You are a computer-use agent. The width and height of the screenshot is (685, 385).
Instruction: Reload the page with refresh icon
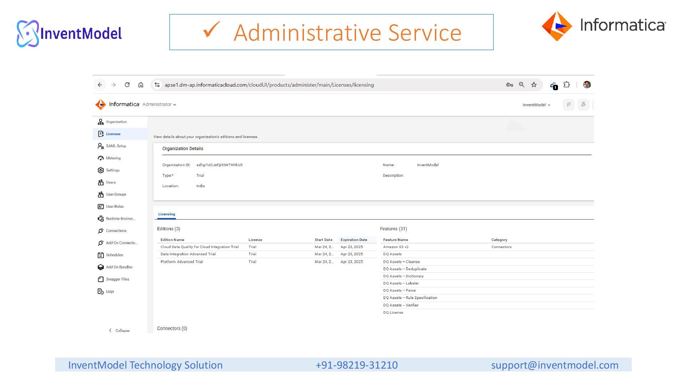point(127,85)
